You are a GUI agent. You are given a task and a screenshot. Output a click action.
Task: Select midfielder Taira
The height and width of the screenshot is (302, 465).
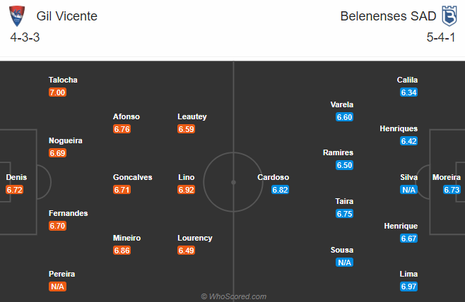pos(344,201)
